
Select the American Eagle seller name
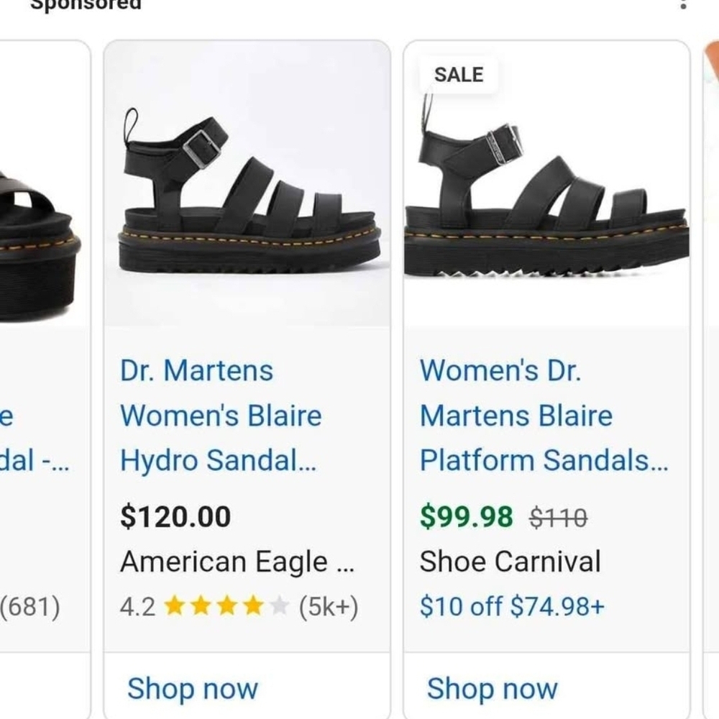pyautogui.click(x=232, y=562)
